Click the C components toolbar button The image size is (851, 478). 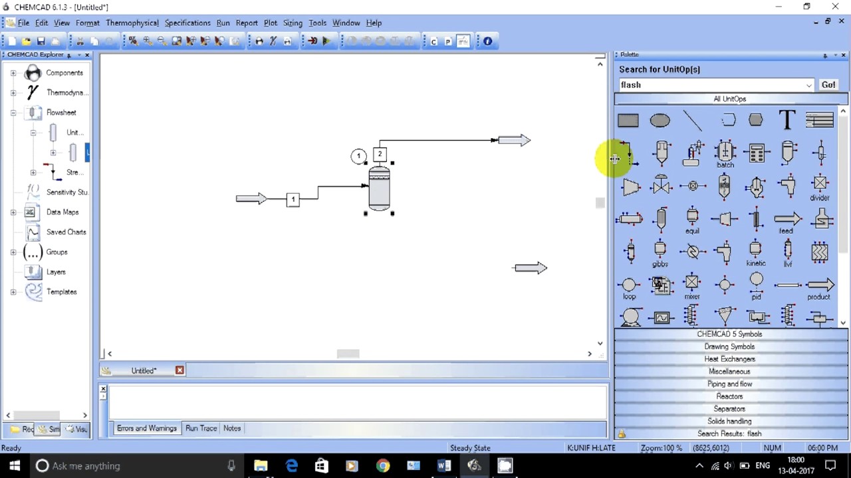point(433,41)
